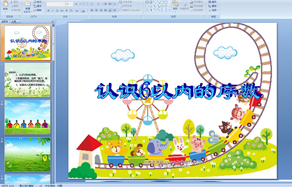Click the Copy (复制) command

(14, 6)
